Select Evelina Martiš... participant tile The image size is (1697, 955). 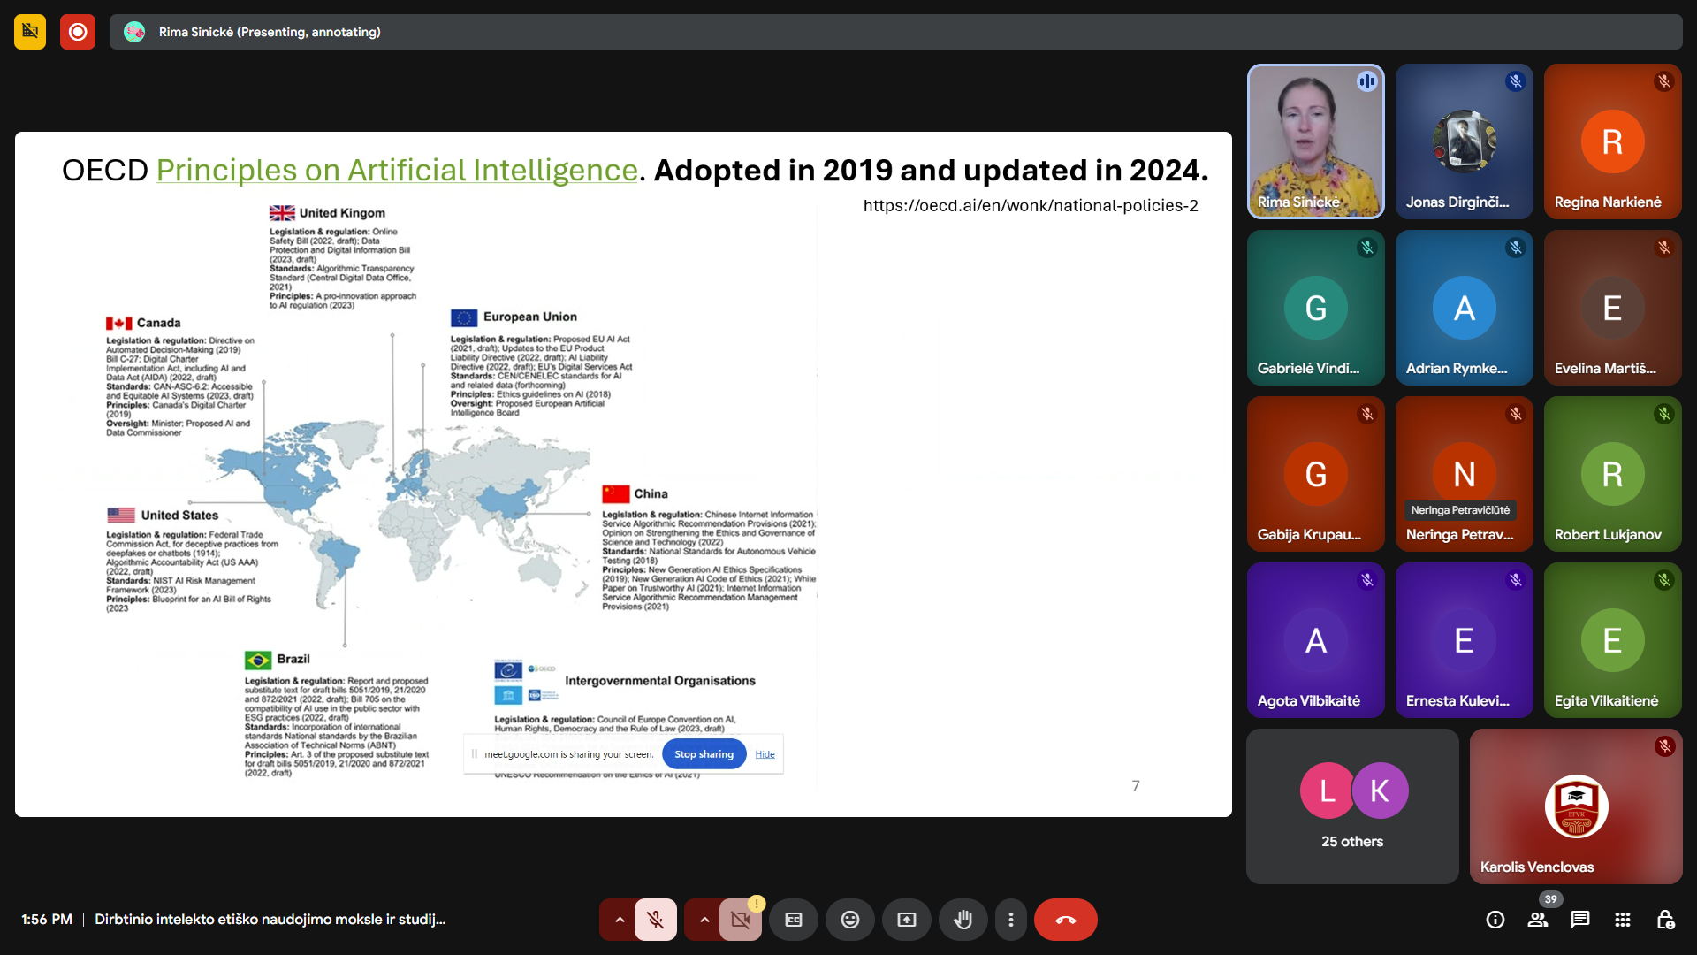pos(1612,308)
